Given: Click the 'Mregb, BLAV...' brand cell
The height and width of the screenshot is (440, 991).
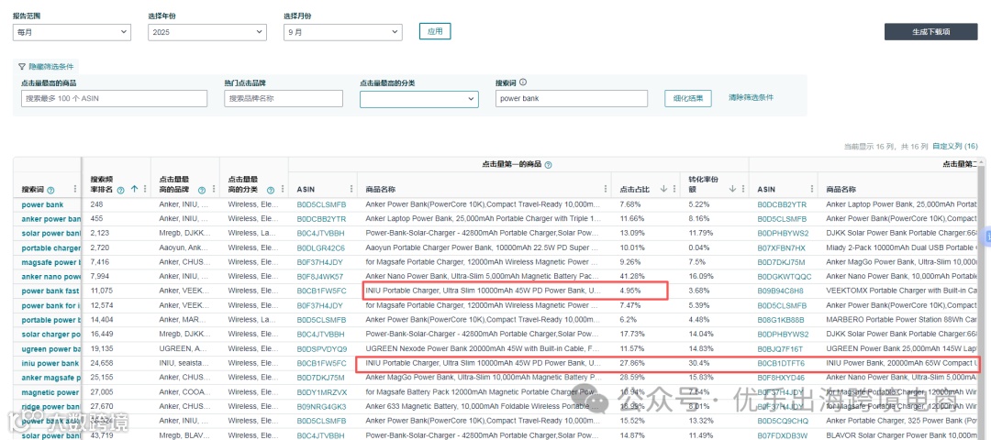Looking at the screenshot, I should pyautogui.click(x=183, y=436).
